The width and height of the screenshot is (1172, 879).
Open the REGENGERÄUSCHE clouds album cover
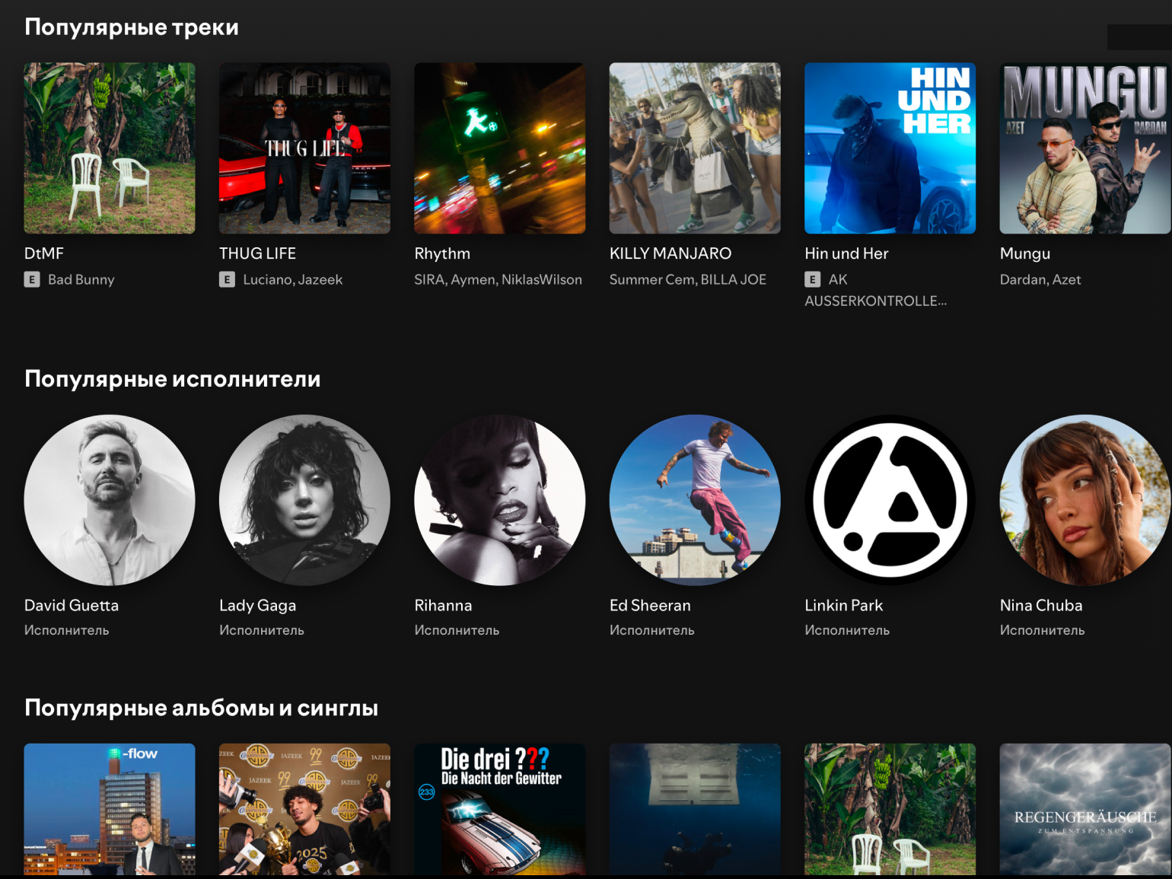tap(1085, 810)
